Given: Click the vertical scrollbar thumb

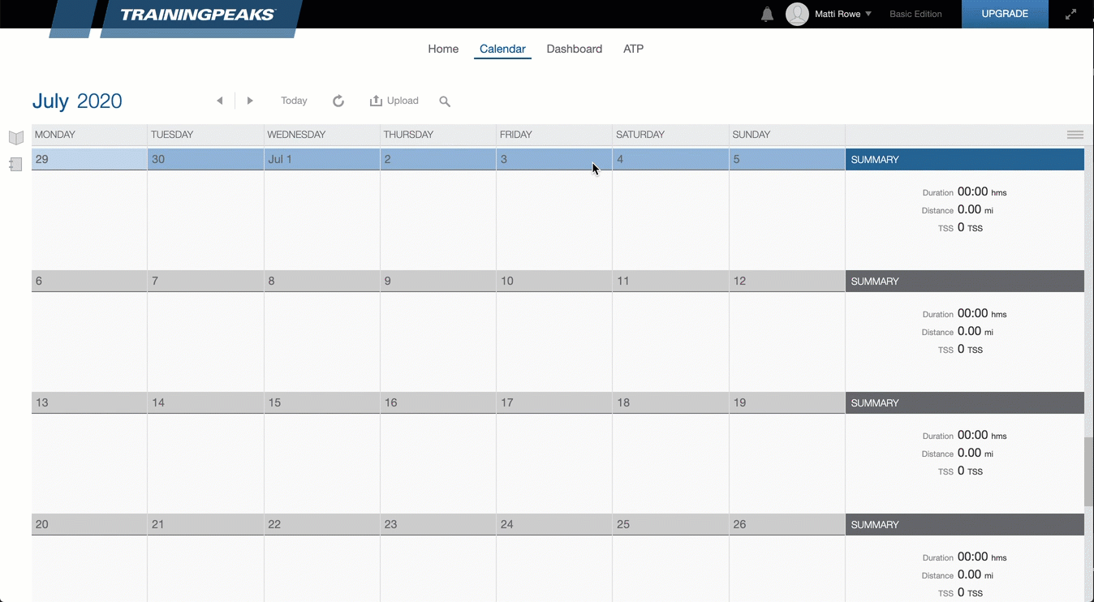Looking at the screenshot, I should click(1089, 471).
